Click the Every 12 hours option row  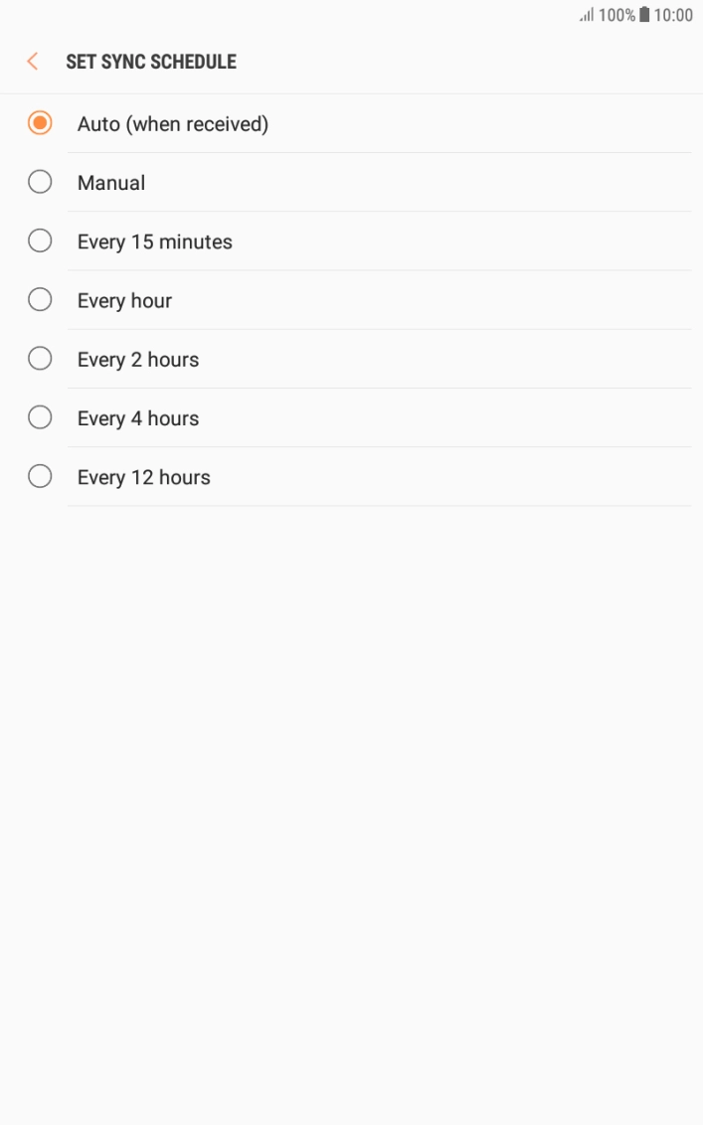(298, 476)
